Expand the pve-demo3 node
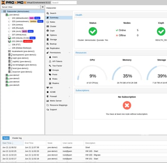This screenshot has width=167, height=163. point(4,78)
